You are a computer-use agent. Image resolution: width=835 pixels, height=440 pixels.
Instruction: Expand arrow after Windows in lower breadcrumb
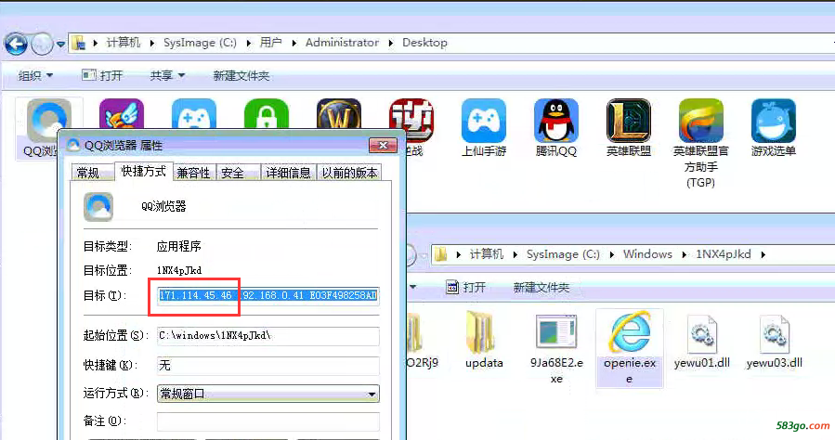(x=685, y=255)
